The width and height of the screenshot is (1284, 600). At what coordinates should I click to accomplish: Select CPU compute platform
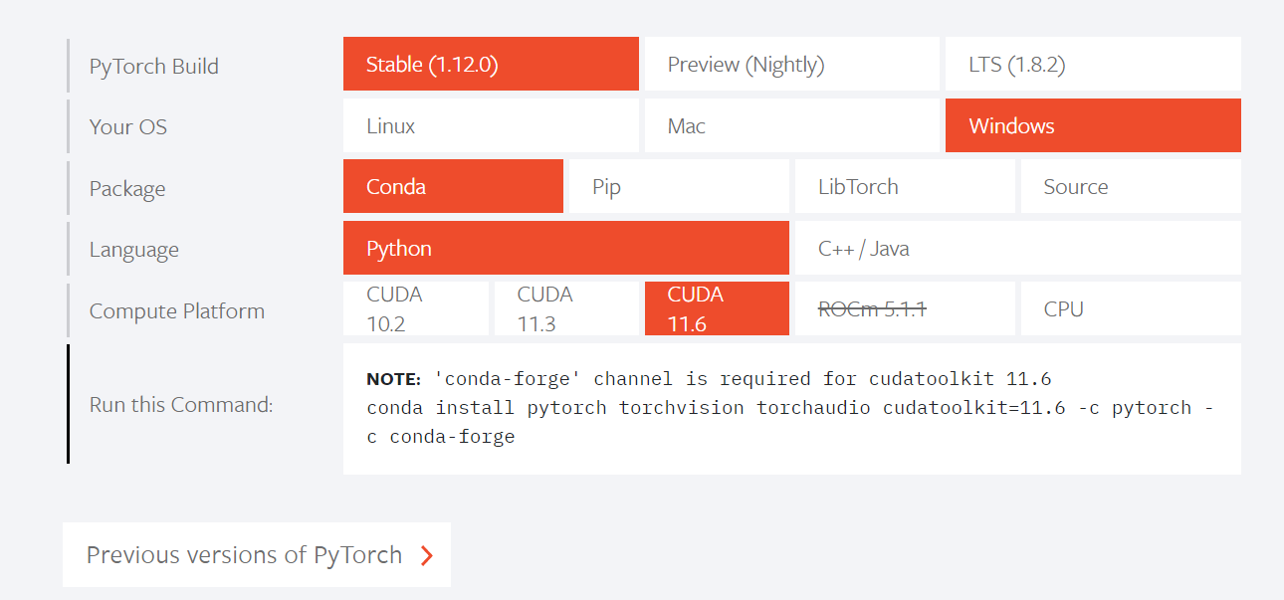tap(1130, 309)
